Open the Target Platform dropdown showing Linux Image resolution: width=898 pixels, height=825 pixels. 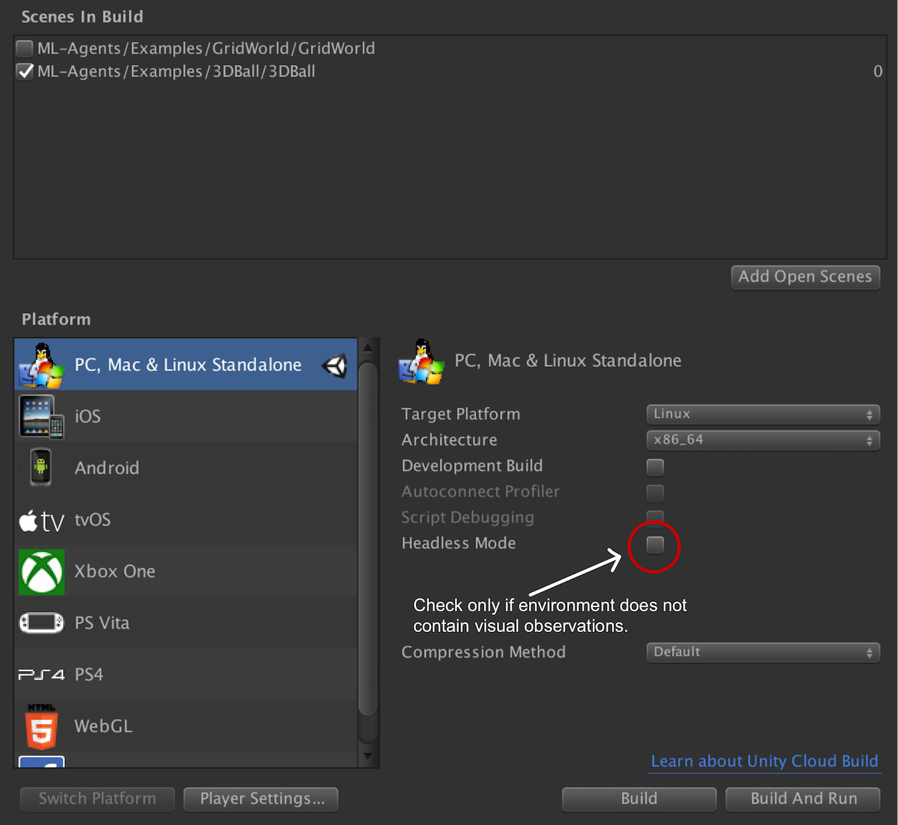click(x=763, y=414)
